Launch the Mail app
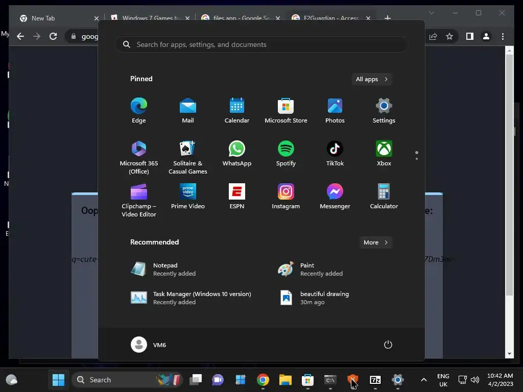The height and width of the screenshot is (392, 523). [188, 111]
